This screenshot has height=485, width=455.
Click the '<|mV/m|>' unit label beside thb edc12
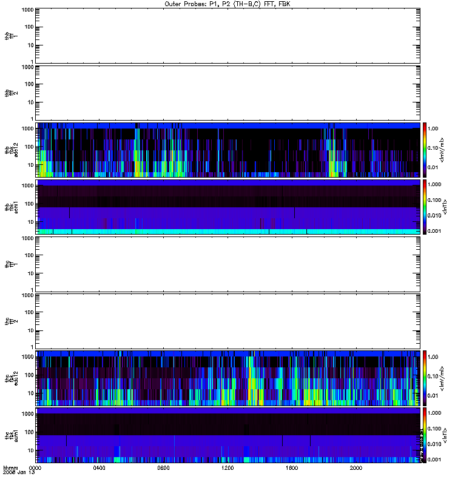tap(442, 150)
